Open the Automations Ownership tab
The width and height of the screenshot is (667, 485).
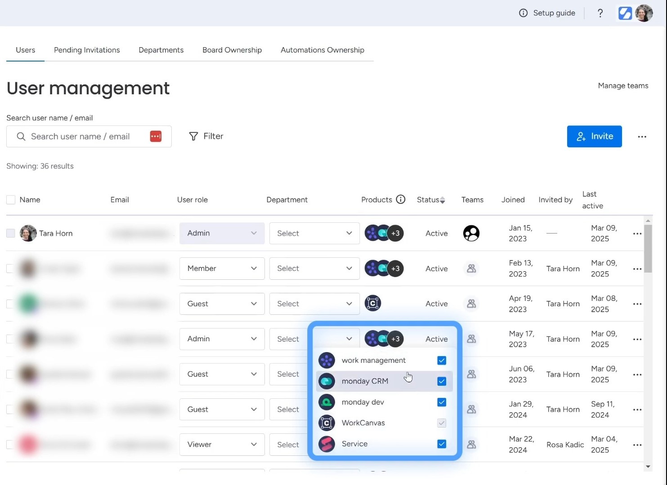[322, 50]
